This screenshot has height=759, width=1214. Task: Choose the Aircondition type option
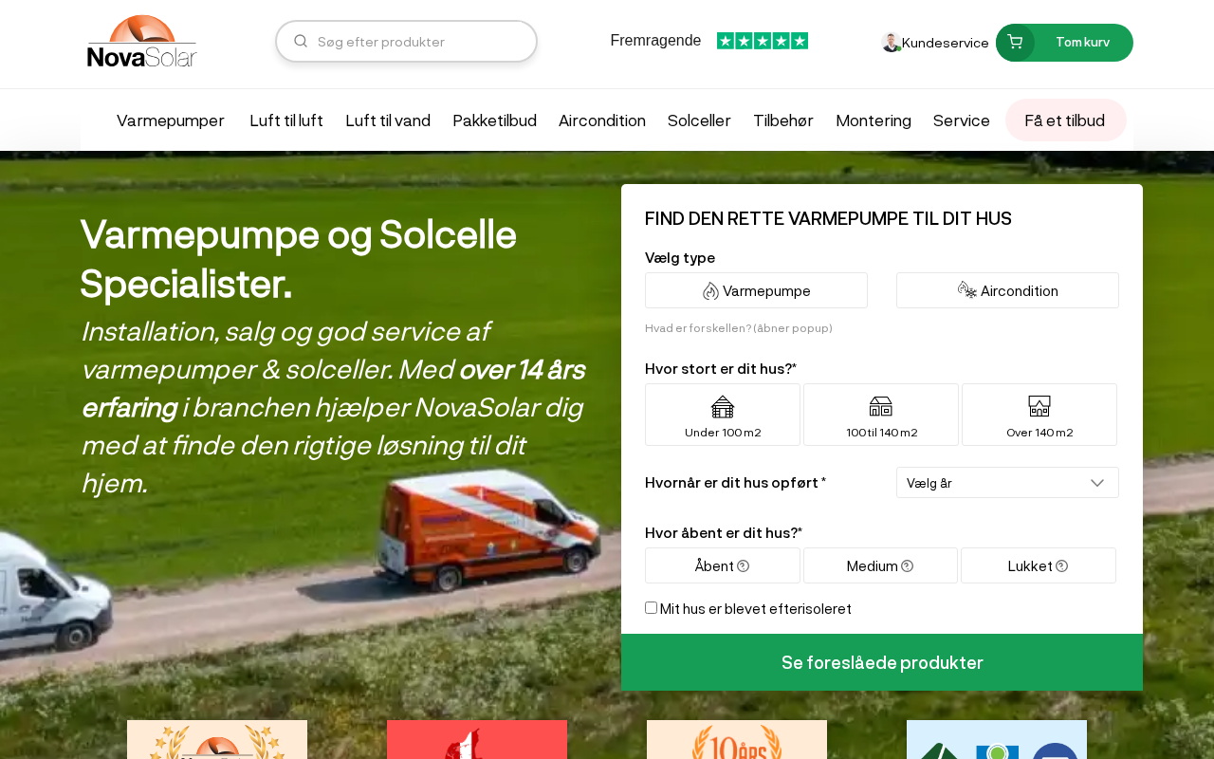coord(1007,290)
